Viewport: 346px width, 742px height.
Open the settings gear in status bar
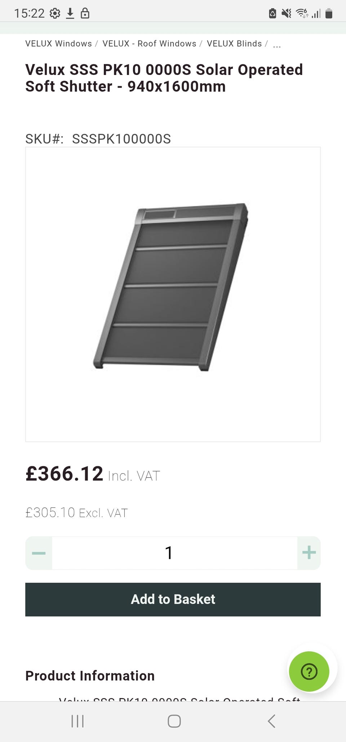coord(55,14)
